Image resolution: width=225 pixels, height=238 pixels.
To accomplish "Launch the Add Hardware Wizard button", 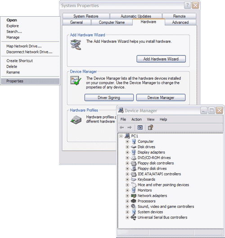I will click(161, 59).
